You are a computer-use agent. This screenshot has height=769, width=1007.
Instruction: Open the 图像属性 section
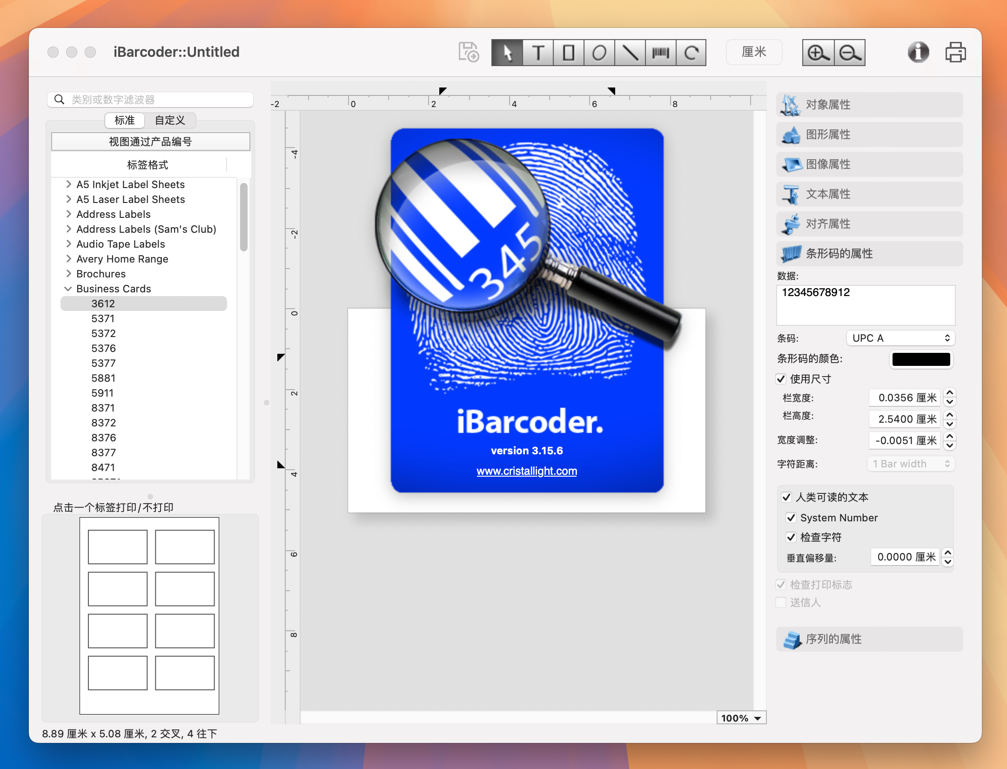(x=869, y=164)
